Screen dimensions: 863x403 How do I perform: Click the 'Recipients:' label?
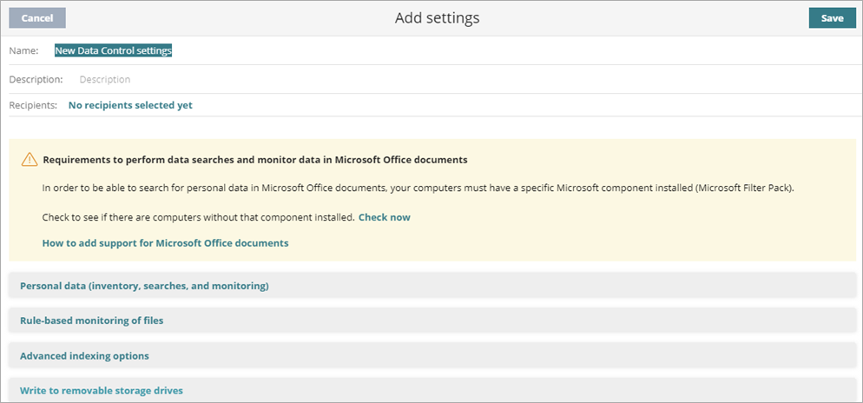pyautogui.click(x=33, y=105)
